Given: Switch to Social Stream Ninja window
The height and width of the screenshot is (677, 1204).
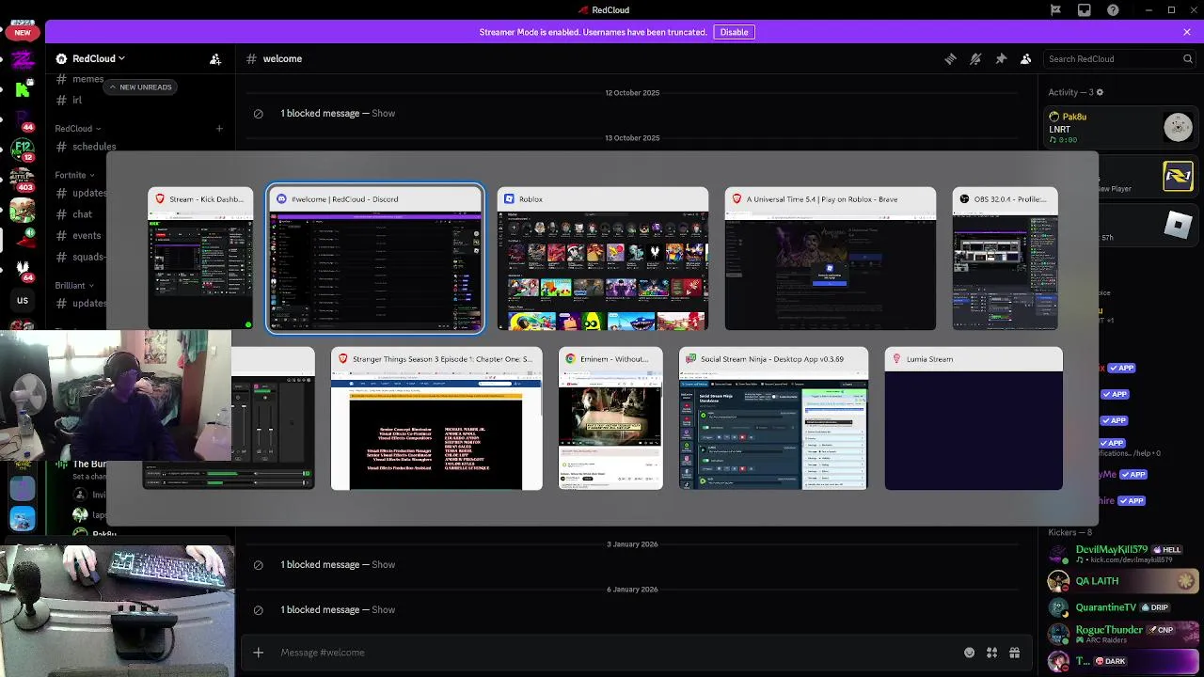Looking at the screenshot, I should 773,418.
